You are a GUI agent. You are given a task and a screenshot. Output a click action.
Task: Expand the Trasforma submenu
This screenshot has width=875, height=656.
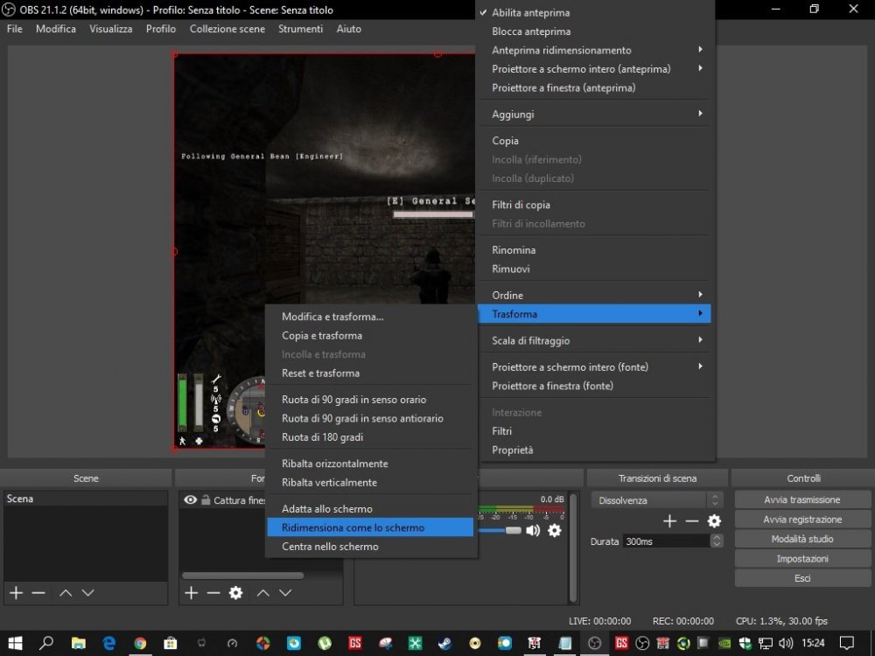595,314
